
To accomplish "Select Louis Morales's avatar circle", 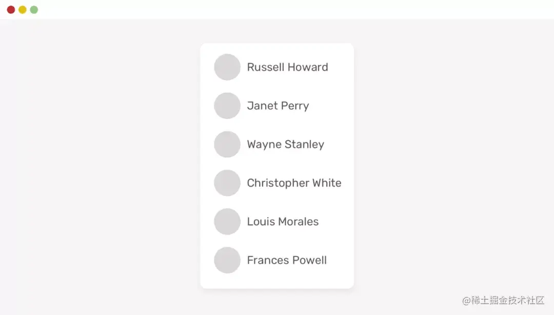I will coord(227,222).
